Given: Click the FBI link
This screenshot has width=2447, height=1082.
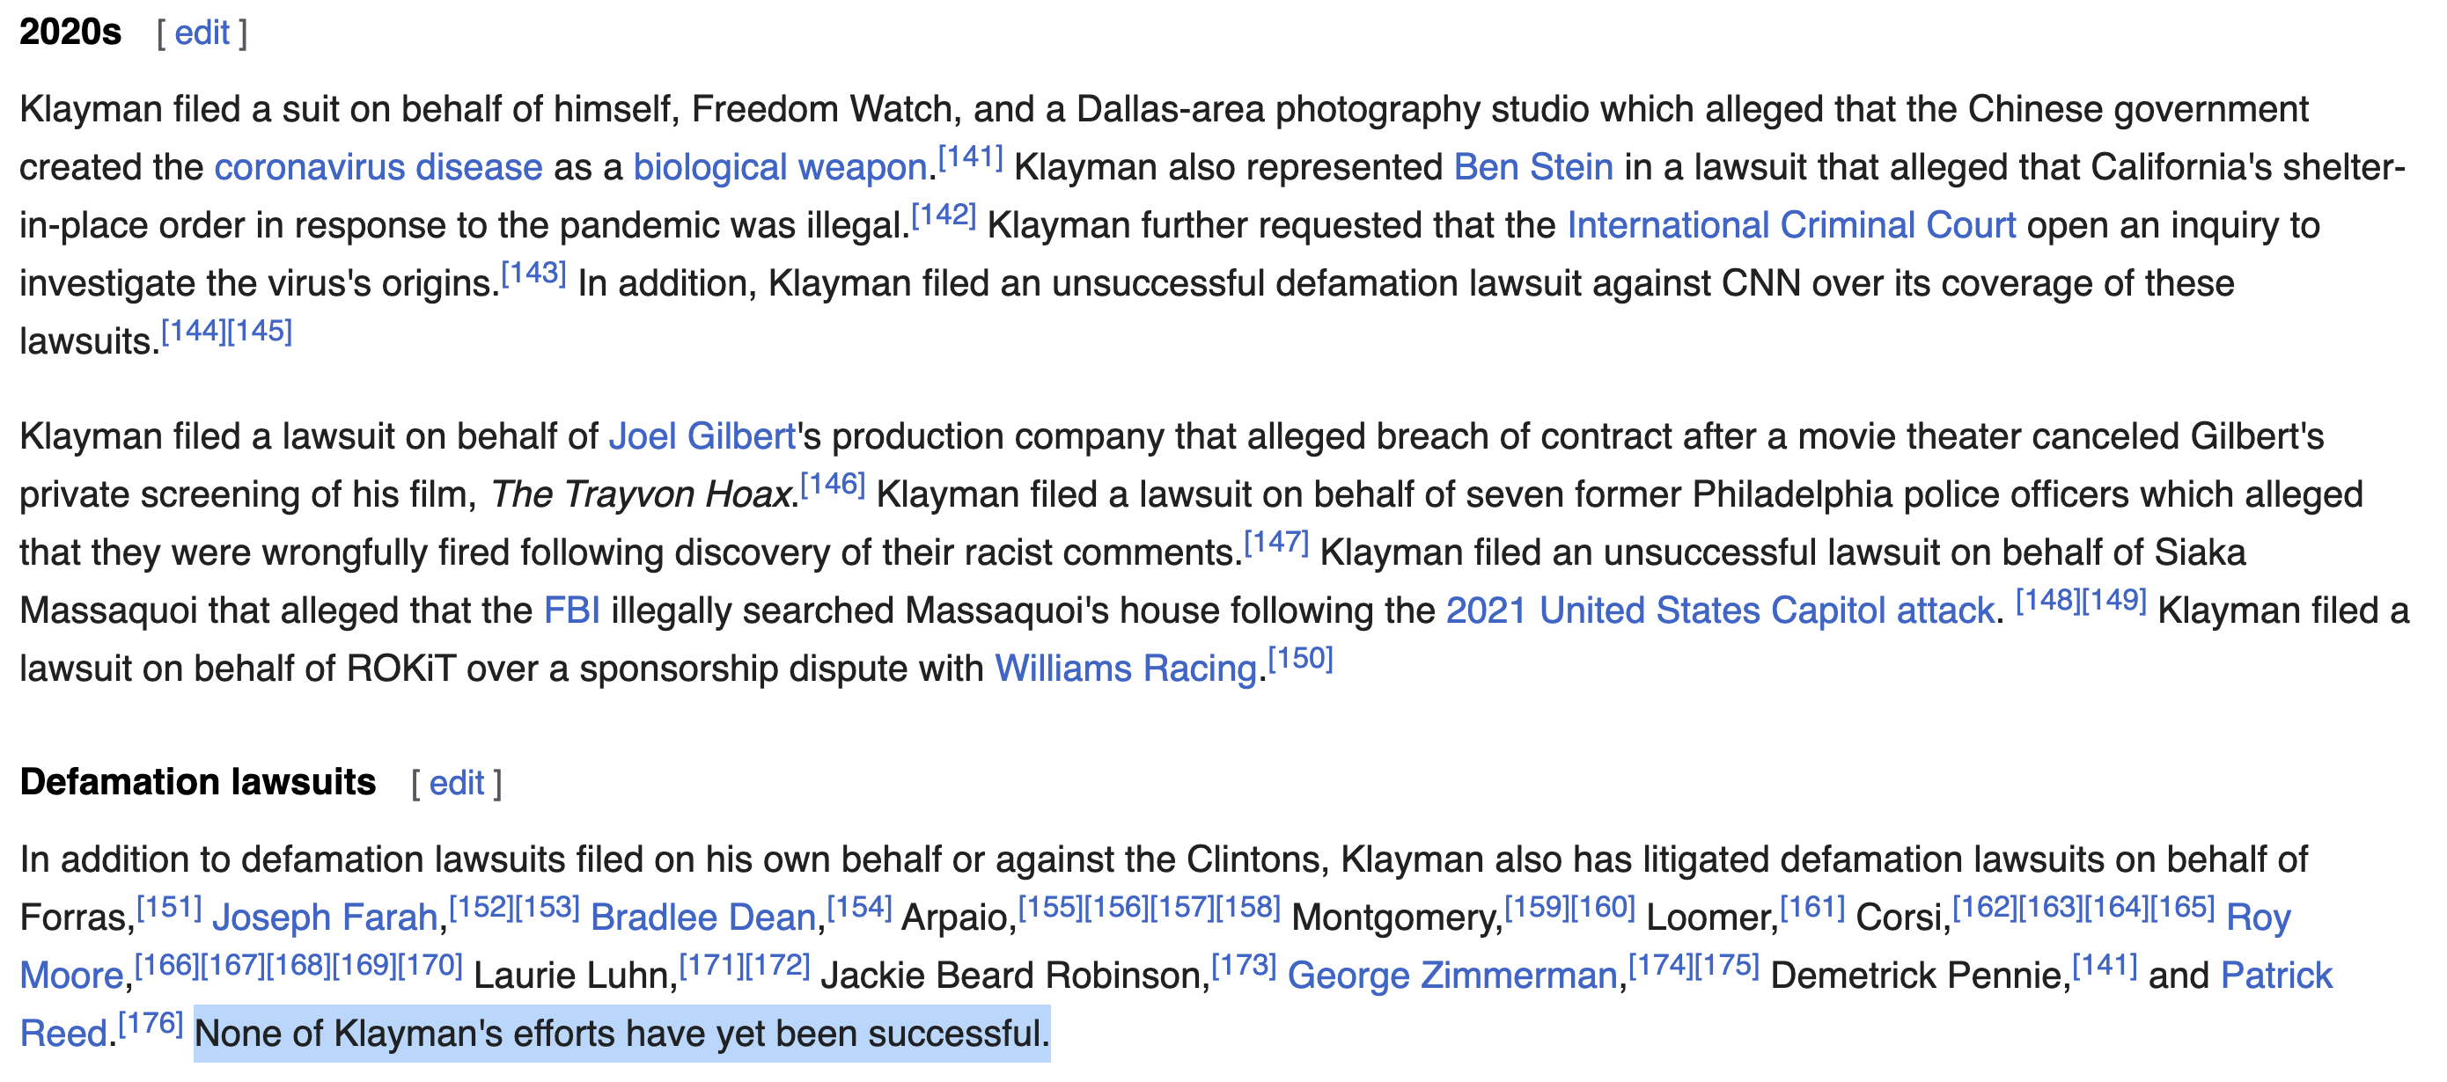Looking at the screenshot, I should pyautogui.click(x=572, y=610).
